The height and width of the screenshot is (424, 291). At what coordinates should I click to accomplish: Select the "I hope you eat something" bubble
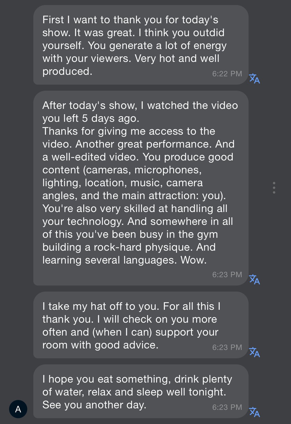click(141, 391)
